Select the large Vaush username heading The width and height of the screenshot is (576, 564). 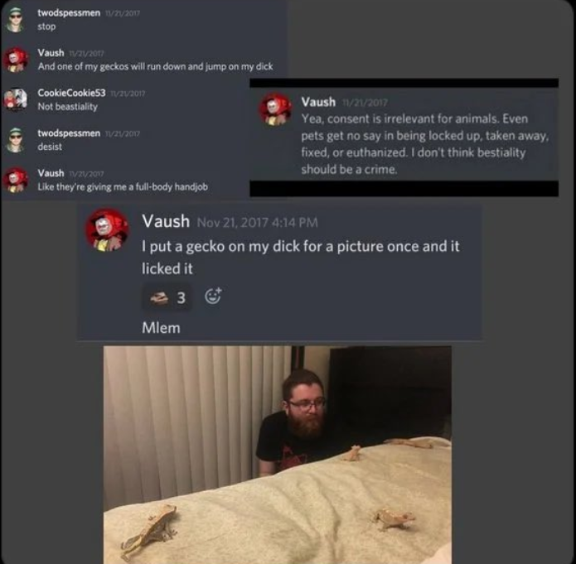pos(166,221)
